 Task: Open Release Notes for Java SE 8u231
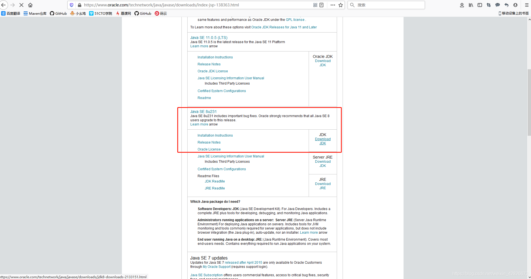click(x=209, y=142)
